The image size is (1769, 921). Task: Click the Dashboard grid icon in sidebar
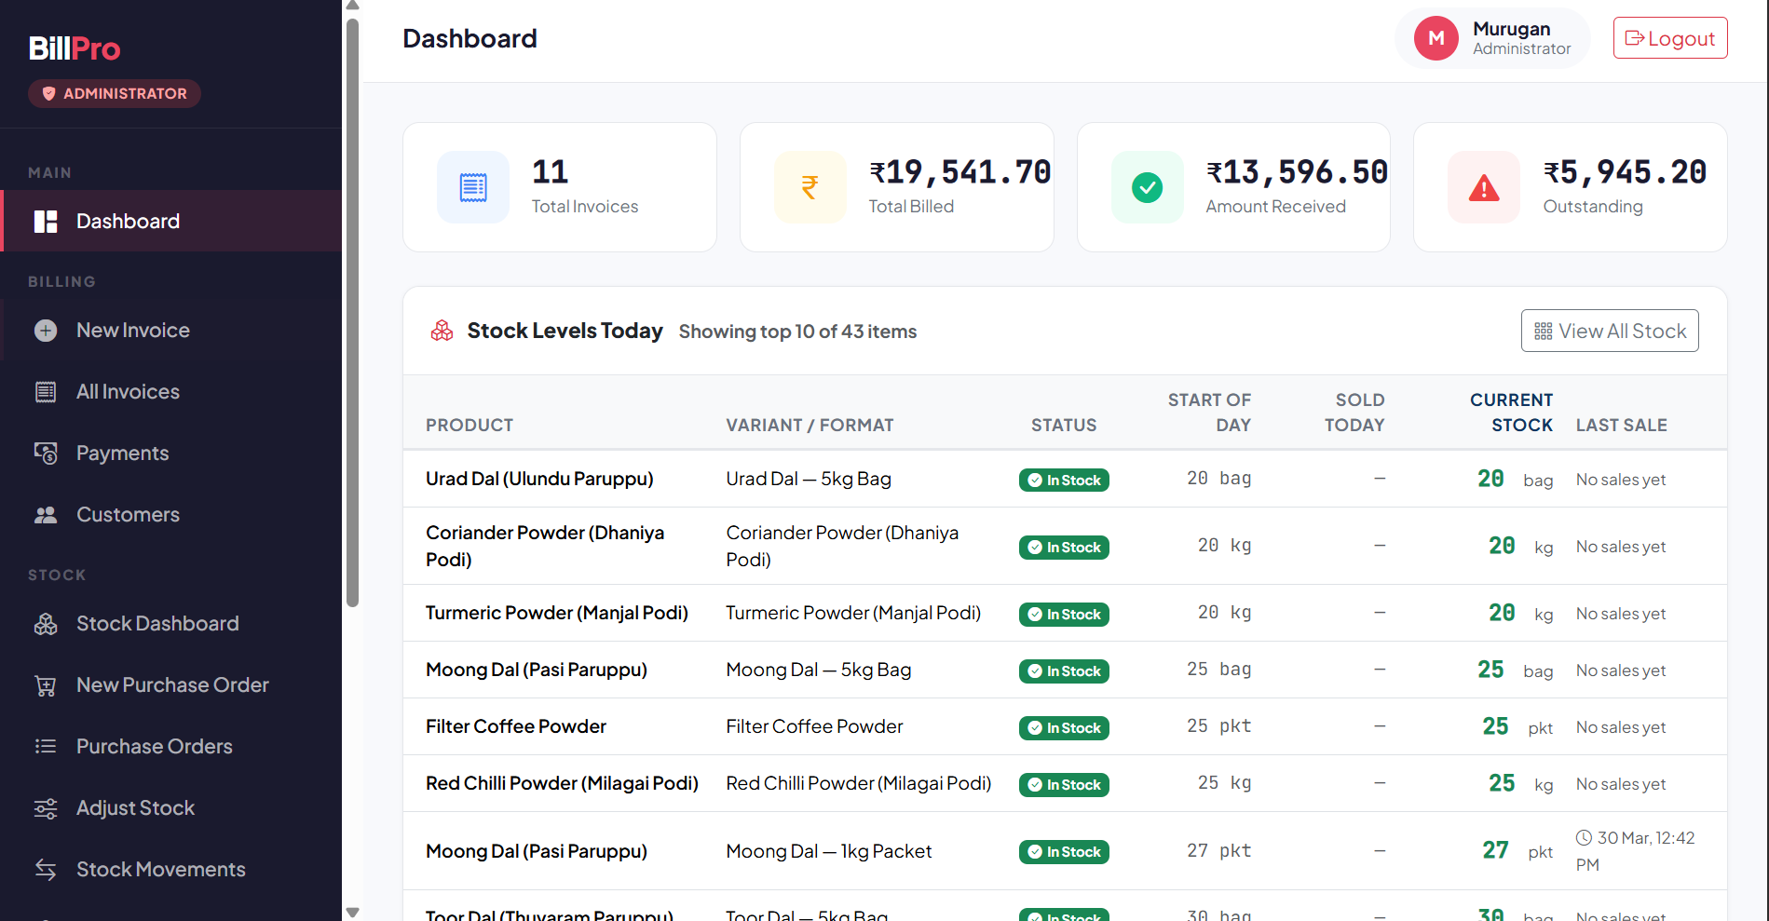(46, 221)
